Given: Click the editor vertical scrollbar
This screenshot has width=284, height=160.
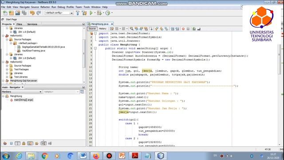Looking at the screenshot, I should [280, 59].
